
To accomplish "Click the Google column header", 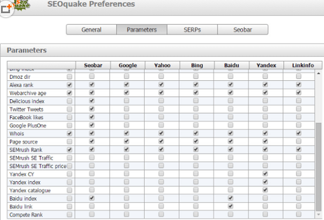I will coord(127,65).
